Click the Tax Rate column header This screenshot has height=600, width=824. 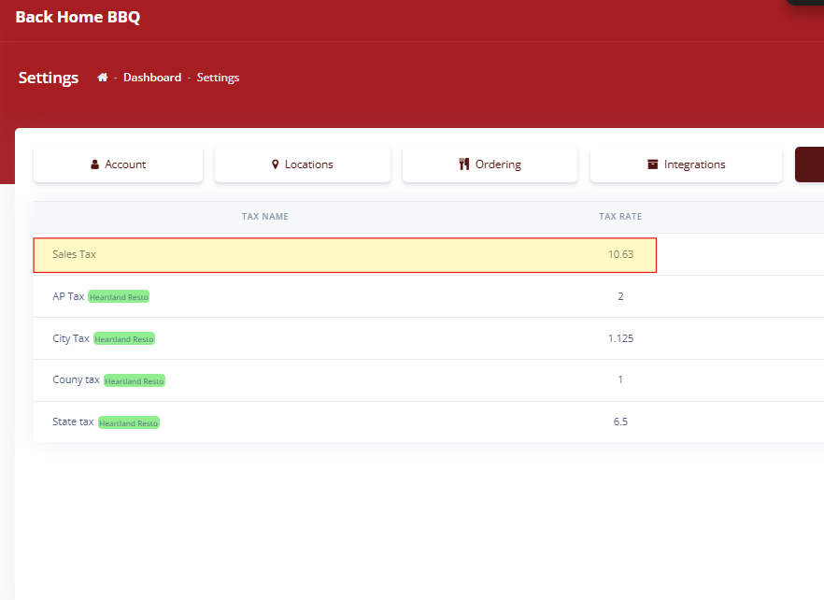pyautogui.click(x=620, y=217)
